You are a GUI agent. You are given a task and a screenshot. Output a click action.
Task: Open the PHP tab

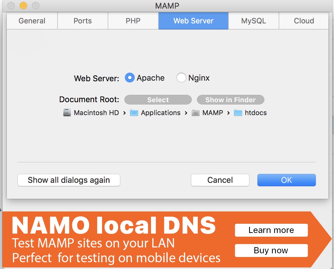[x=133, y=21]
